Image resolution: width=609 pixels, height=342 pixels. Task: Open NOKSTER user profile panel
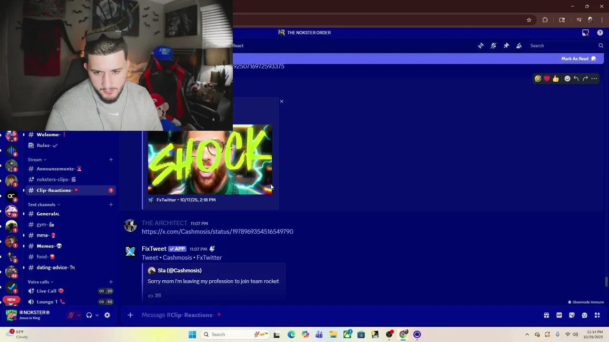(x=33, y=315)
